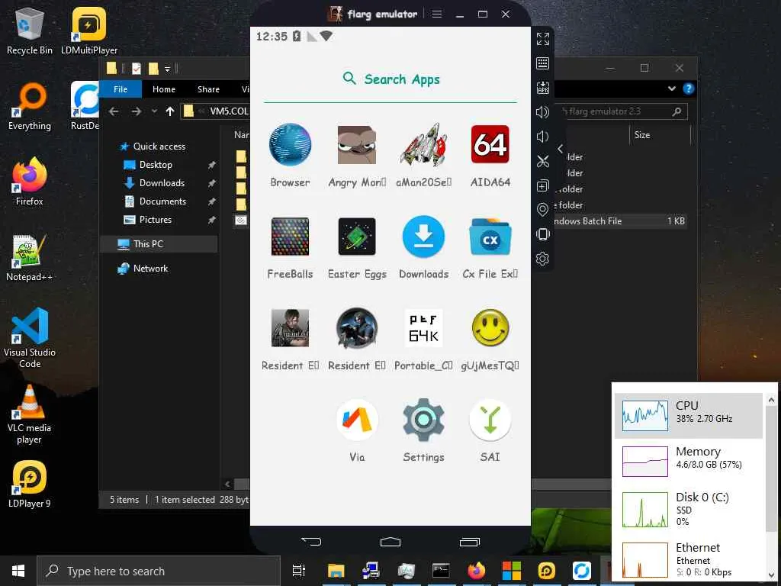Tap the Android back navigation button
This screenshot has height=586, width=781.
click(x=311, y=542)
